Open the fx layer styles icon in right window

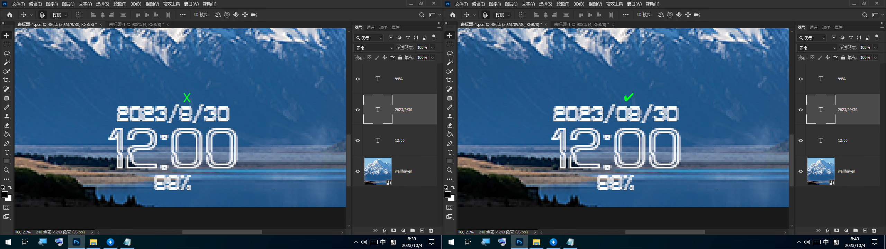[828, 231]
